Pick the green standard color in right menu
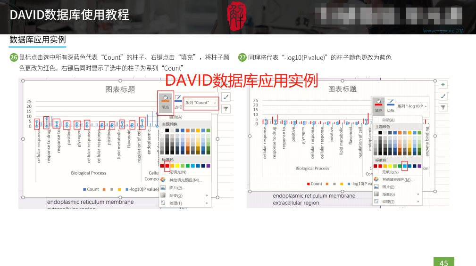476x266 pixels. click(400, 166)
